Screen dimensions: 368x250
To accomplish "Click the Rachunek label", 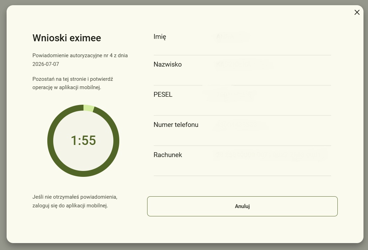I will click(168, 155).
